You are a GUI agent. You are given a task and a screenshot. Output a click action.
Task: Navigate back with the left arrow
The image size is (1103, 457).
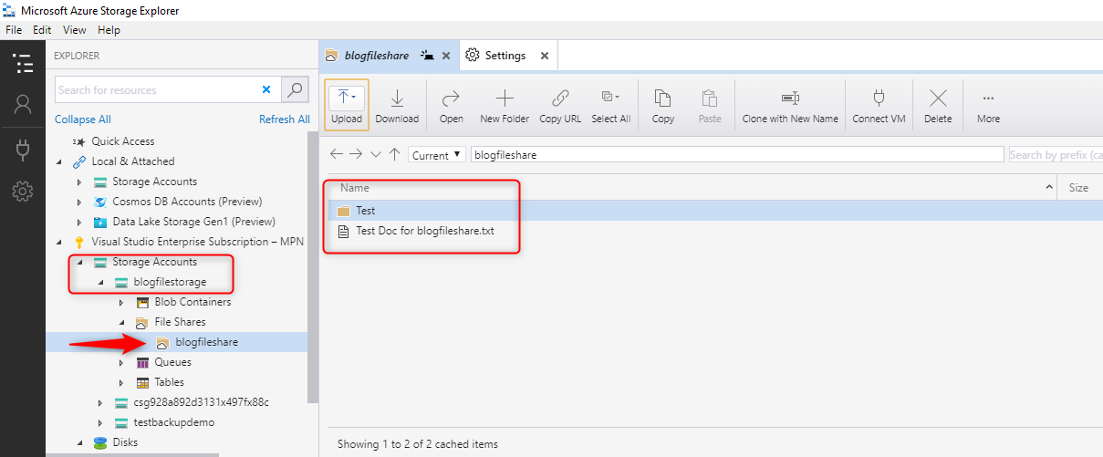tap(337, 154)
